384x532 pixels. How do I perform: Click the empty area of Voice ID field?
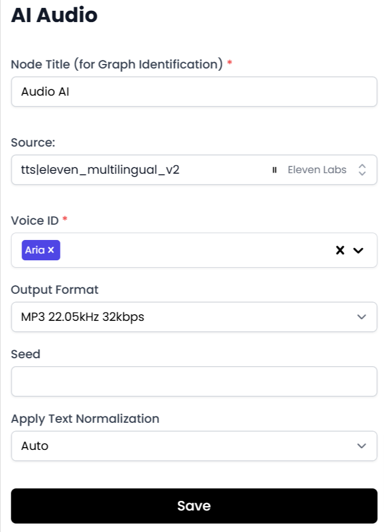click(x=192, y=250)
